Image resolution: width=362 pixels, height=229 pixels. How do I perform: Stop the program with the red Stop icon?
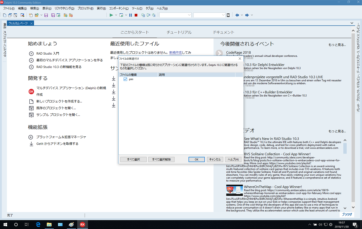(x=135, y=15)
